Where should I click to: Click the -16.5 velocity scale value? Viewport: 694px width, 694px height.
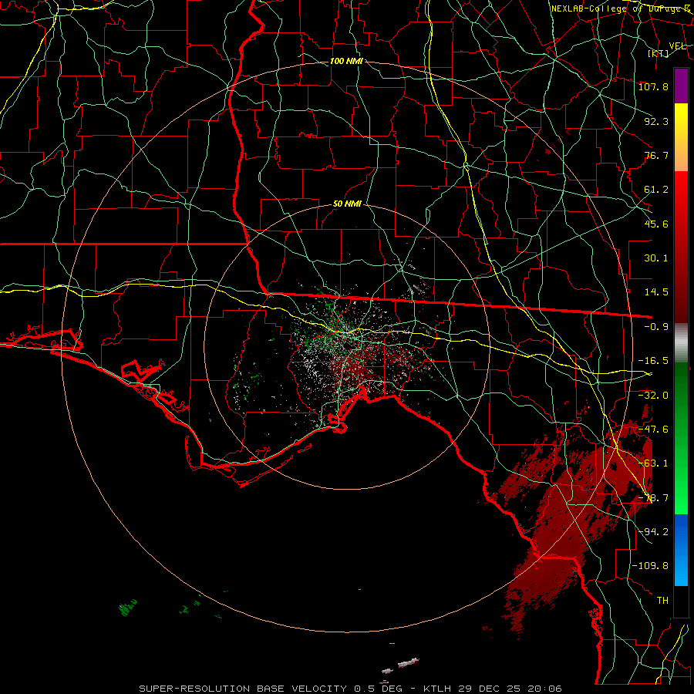click(653, 361)
